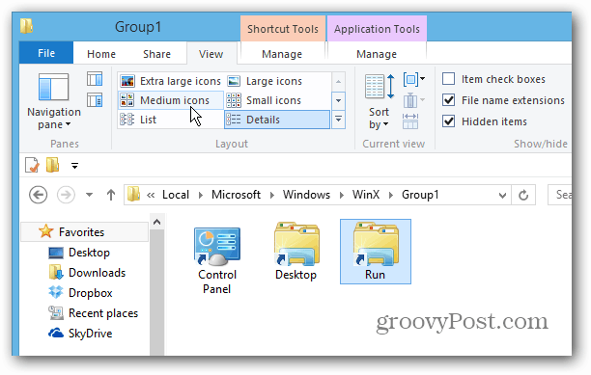Select Favorites in navigation pane

84,232
